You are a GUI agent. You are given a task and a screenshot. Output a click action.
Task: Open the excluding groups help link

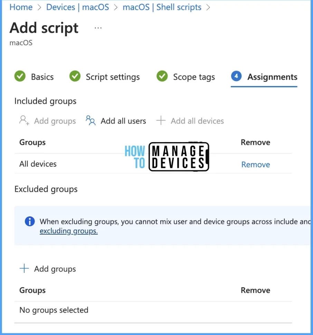pos(68,230)
